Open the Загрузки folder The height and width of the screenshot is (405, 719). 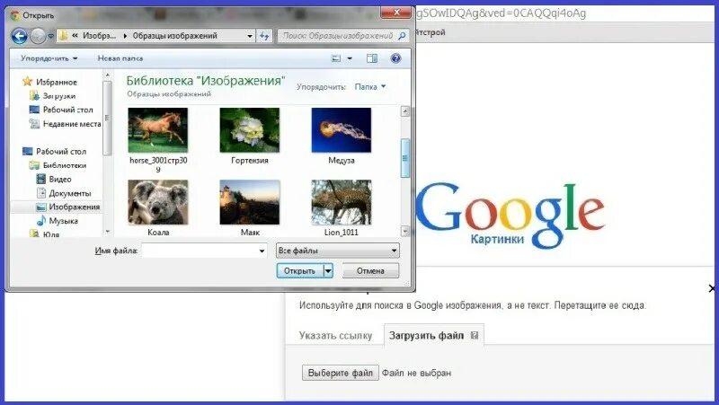[59, 96]
